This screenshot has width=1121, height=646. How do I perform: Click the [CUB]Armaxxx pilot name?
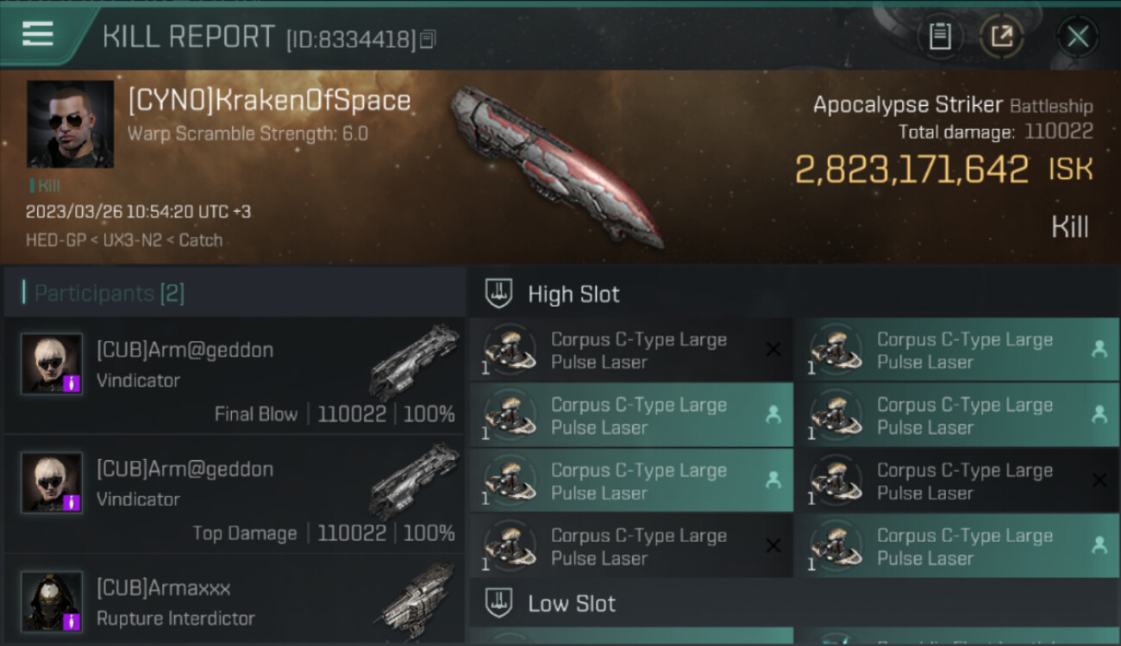[164, 588]
